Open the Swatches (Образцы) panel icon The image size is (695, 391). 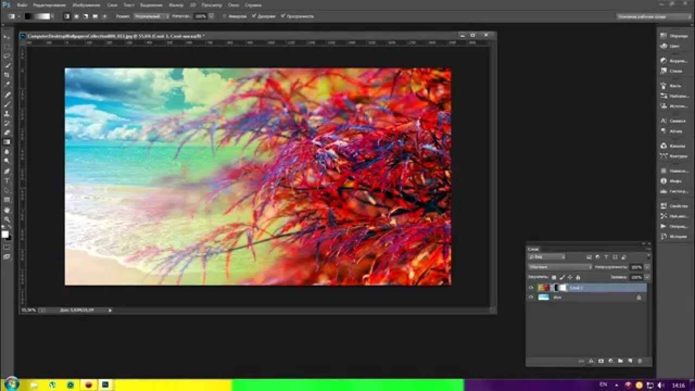pos(664,36)
